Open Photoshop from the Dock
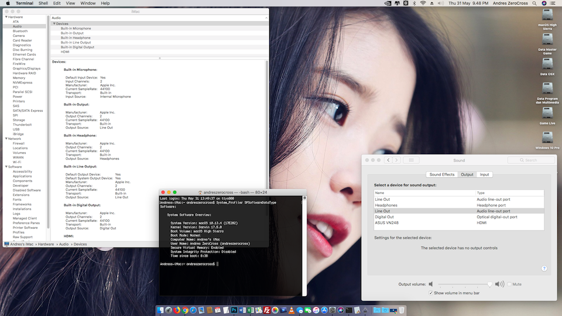 (233, 310)
